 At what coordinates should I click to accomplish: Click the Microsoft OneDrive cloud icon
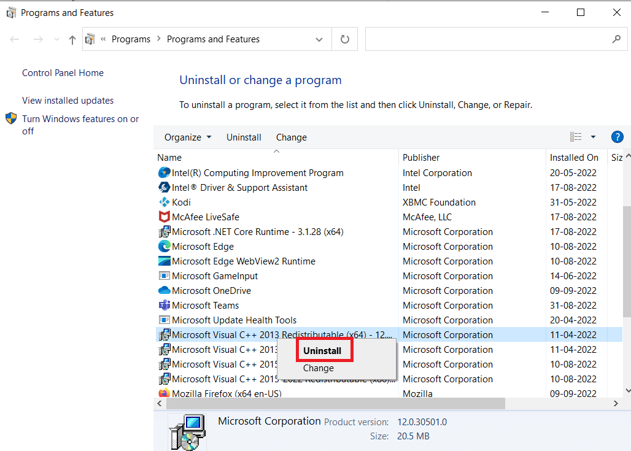coord(164,291)
